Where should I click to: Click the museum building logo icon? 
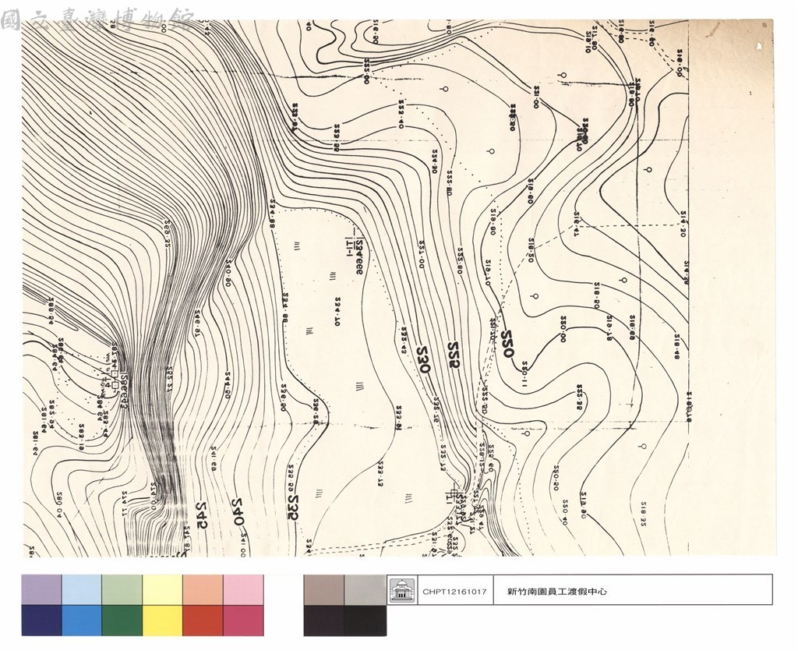(402, 591)
